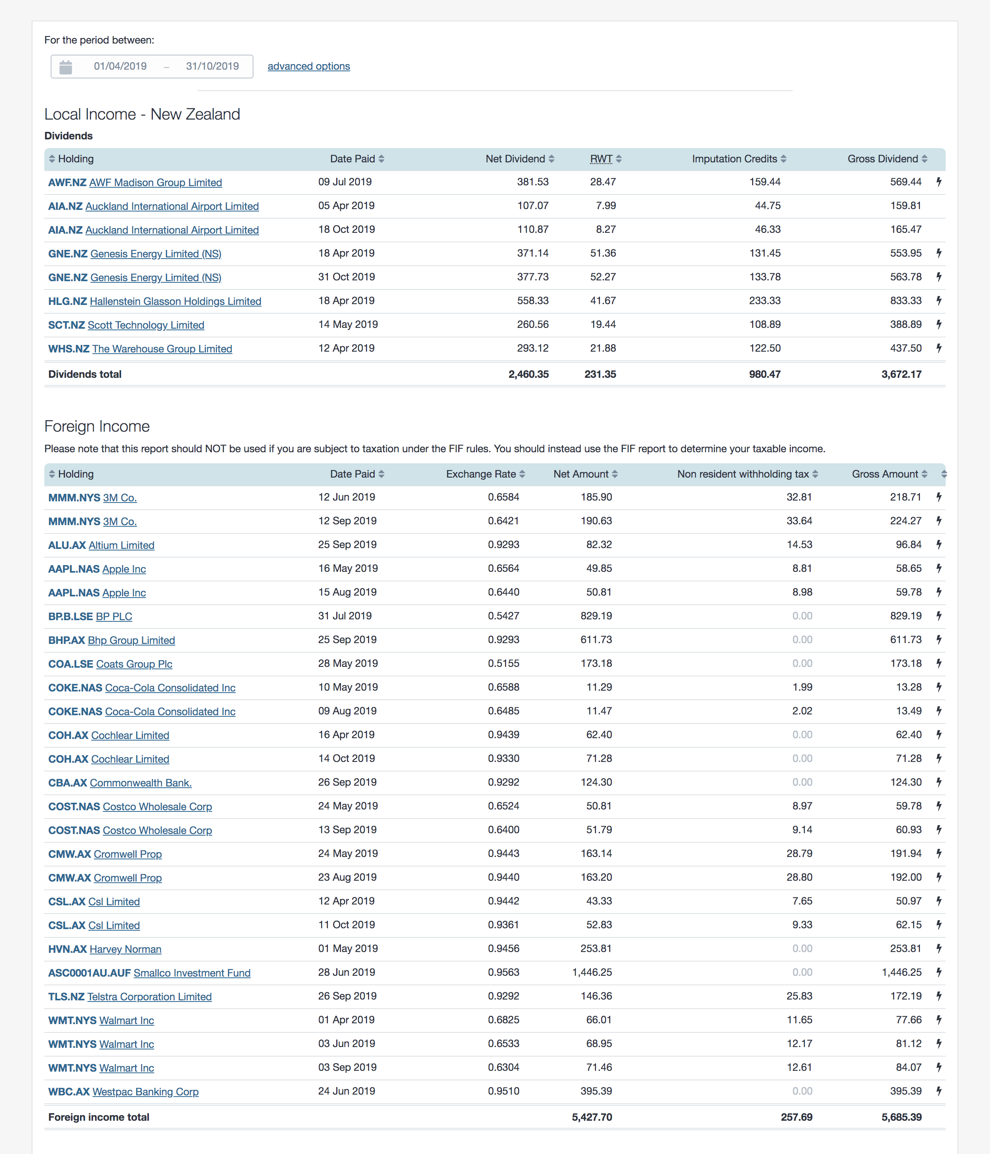The image size is (990, 1154).
Task: Sort foreign income by Non resident withholding tax
Action: coord(747,474)
